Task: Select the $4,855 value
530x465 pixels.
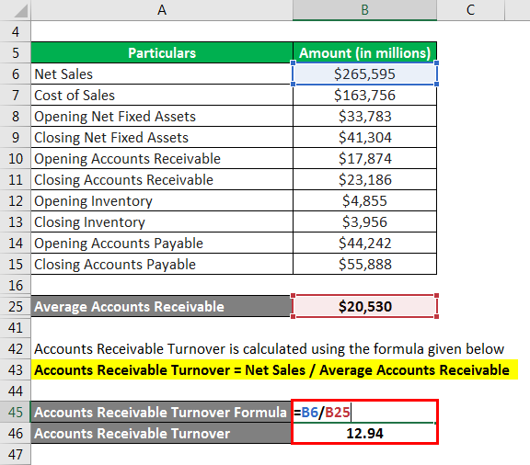Action: pyautogui.click(x=364, y=200)
